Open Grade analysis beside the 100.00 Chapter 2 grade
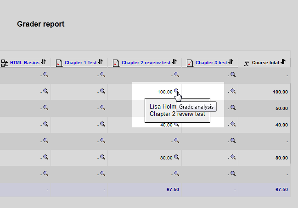The image size is (298, 208). [176, 91]
